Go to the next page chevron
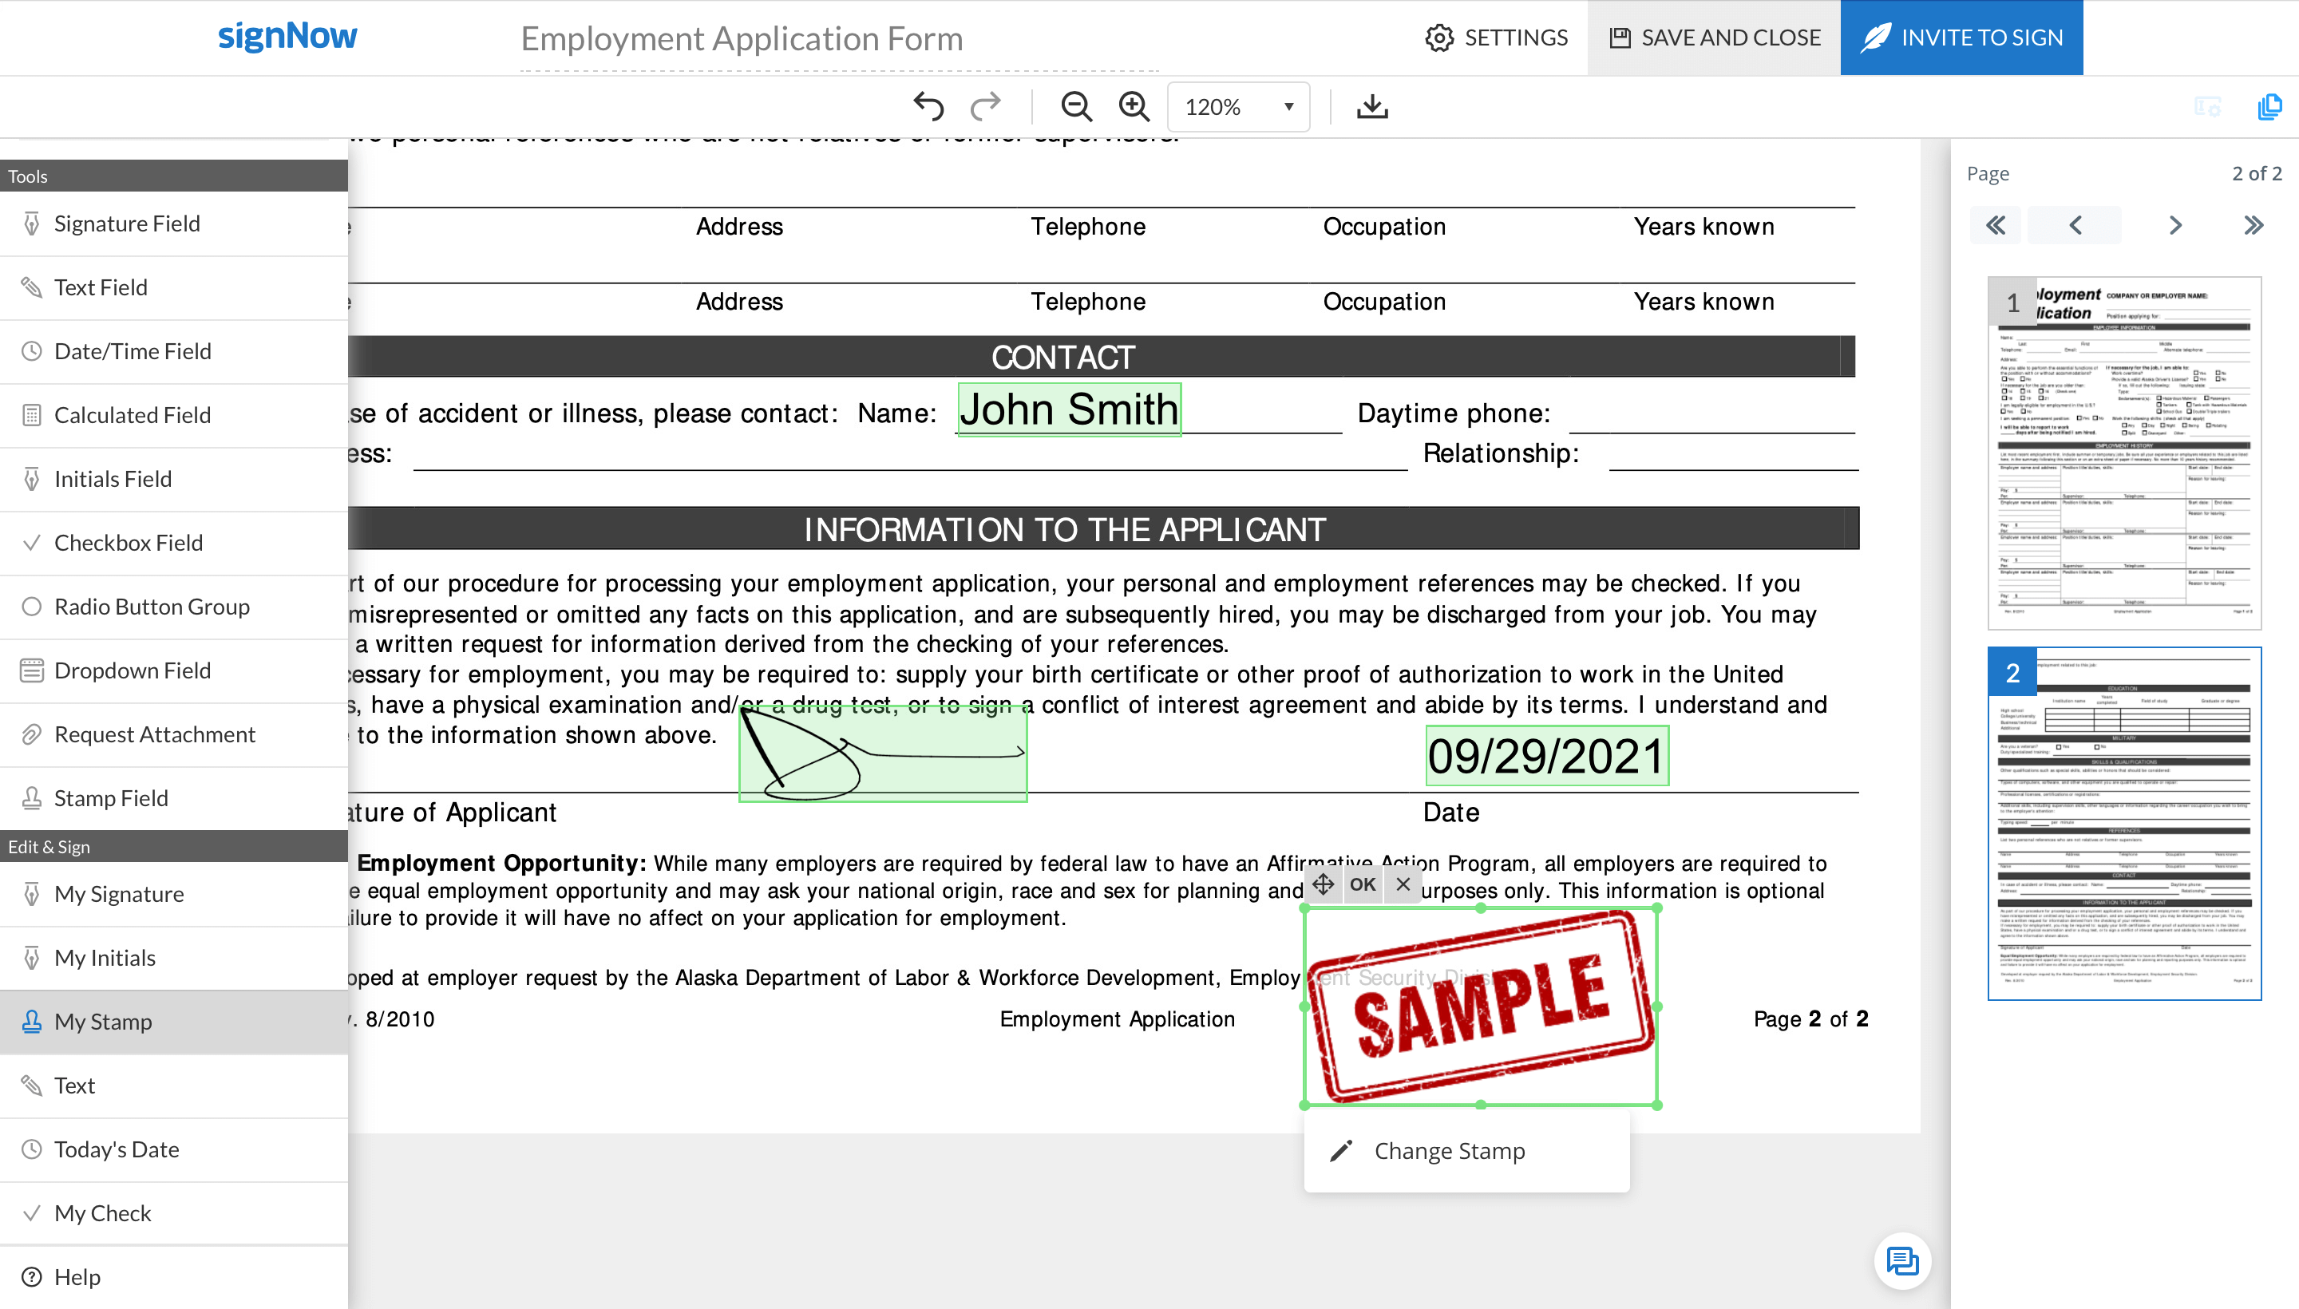The image size is (2299, 1309). click(x=2175, y=225)
